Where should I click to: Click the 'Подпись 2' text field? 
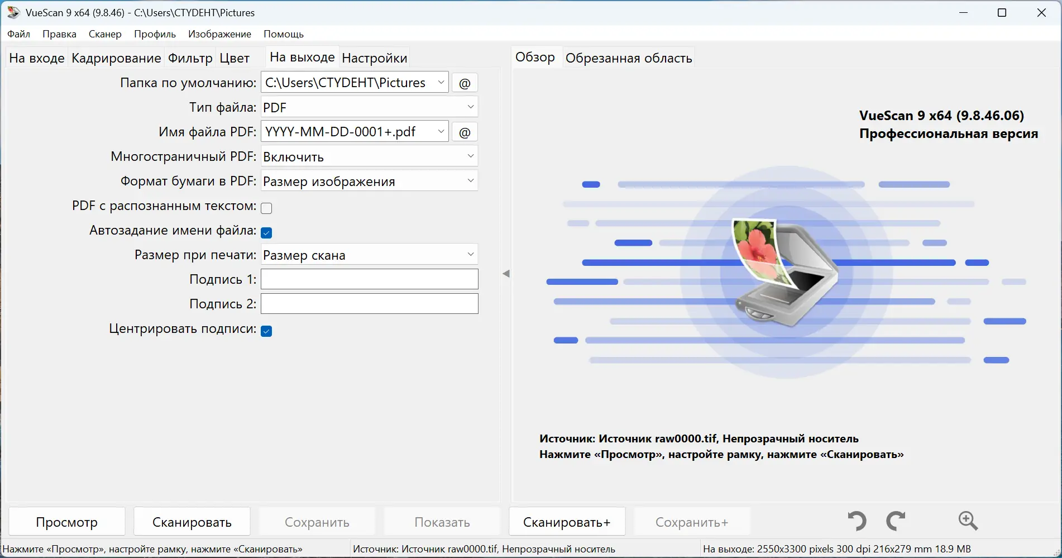coord(370,304)
